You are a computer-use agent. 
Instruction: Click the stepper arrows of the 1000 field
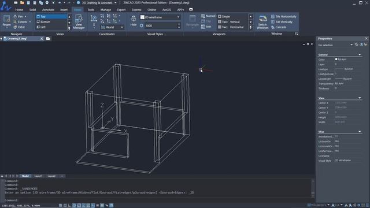(x=179, y=25)
